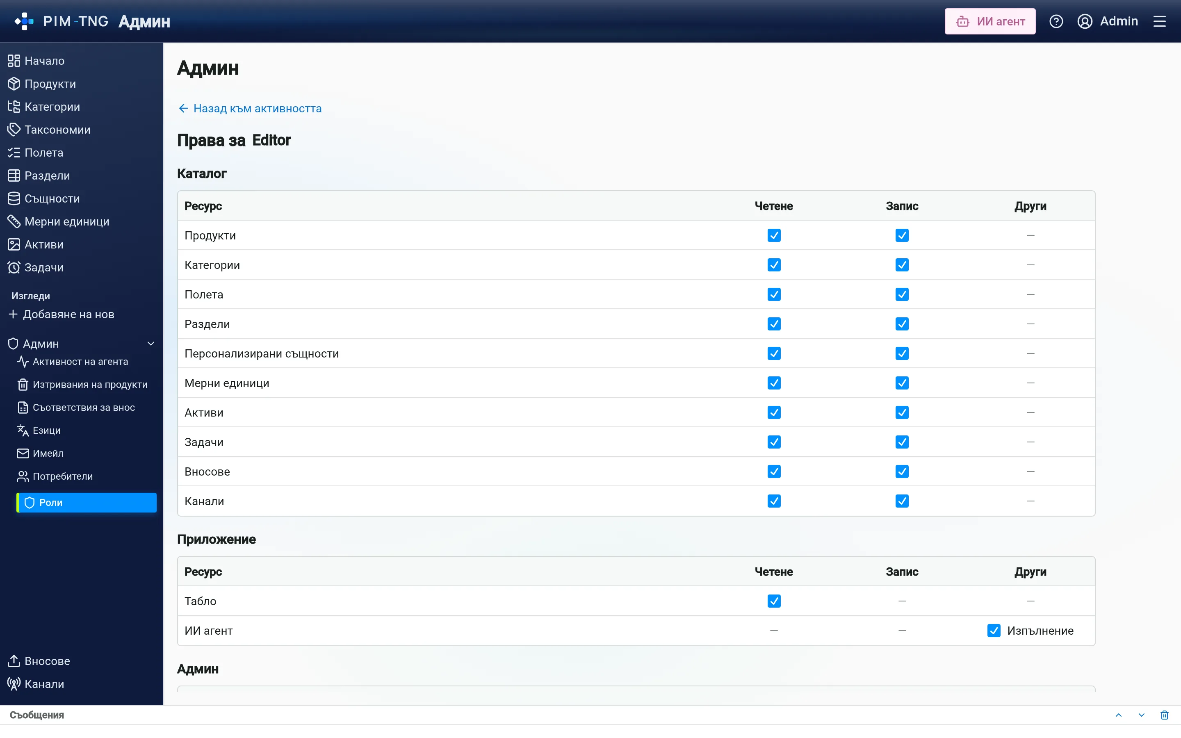Collapse the Админ sidebar section chevron
The width and height of the screenshot is (1181, 738).
151,344
